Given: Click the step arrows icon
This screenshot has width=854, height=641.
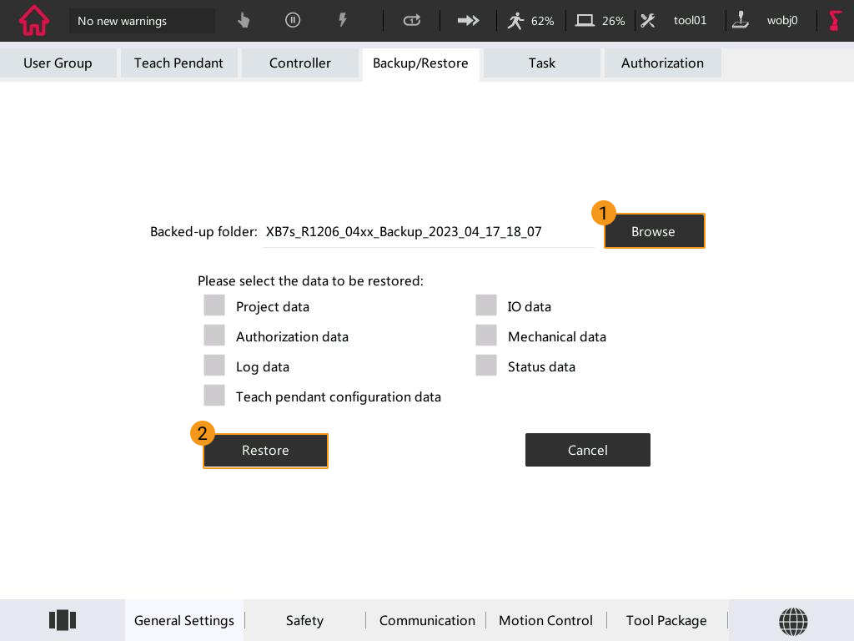Looking at the screenshot, I should pos(469,21).
